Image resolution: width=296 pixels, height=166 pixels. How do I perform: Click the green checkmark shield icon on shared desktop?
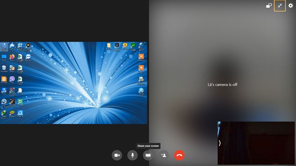(x=133, y=45)
